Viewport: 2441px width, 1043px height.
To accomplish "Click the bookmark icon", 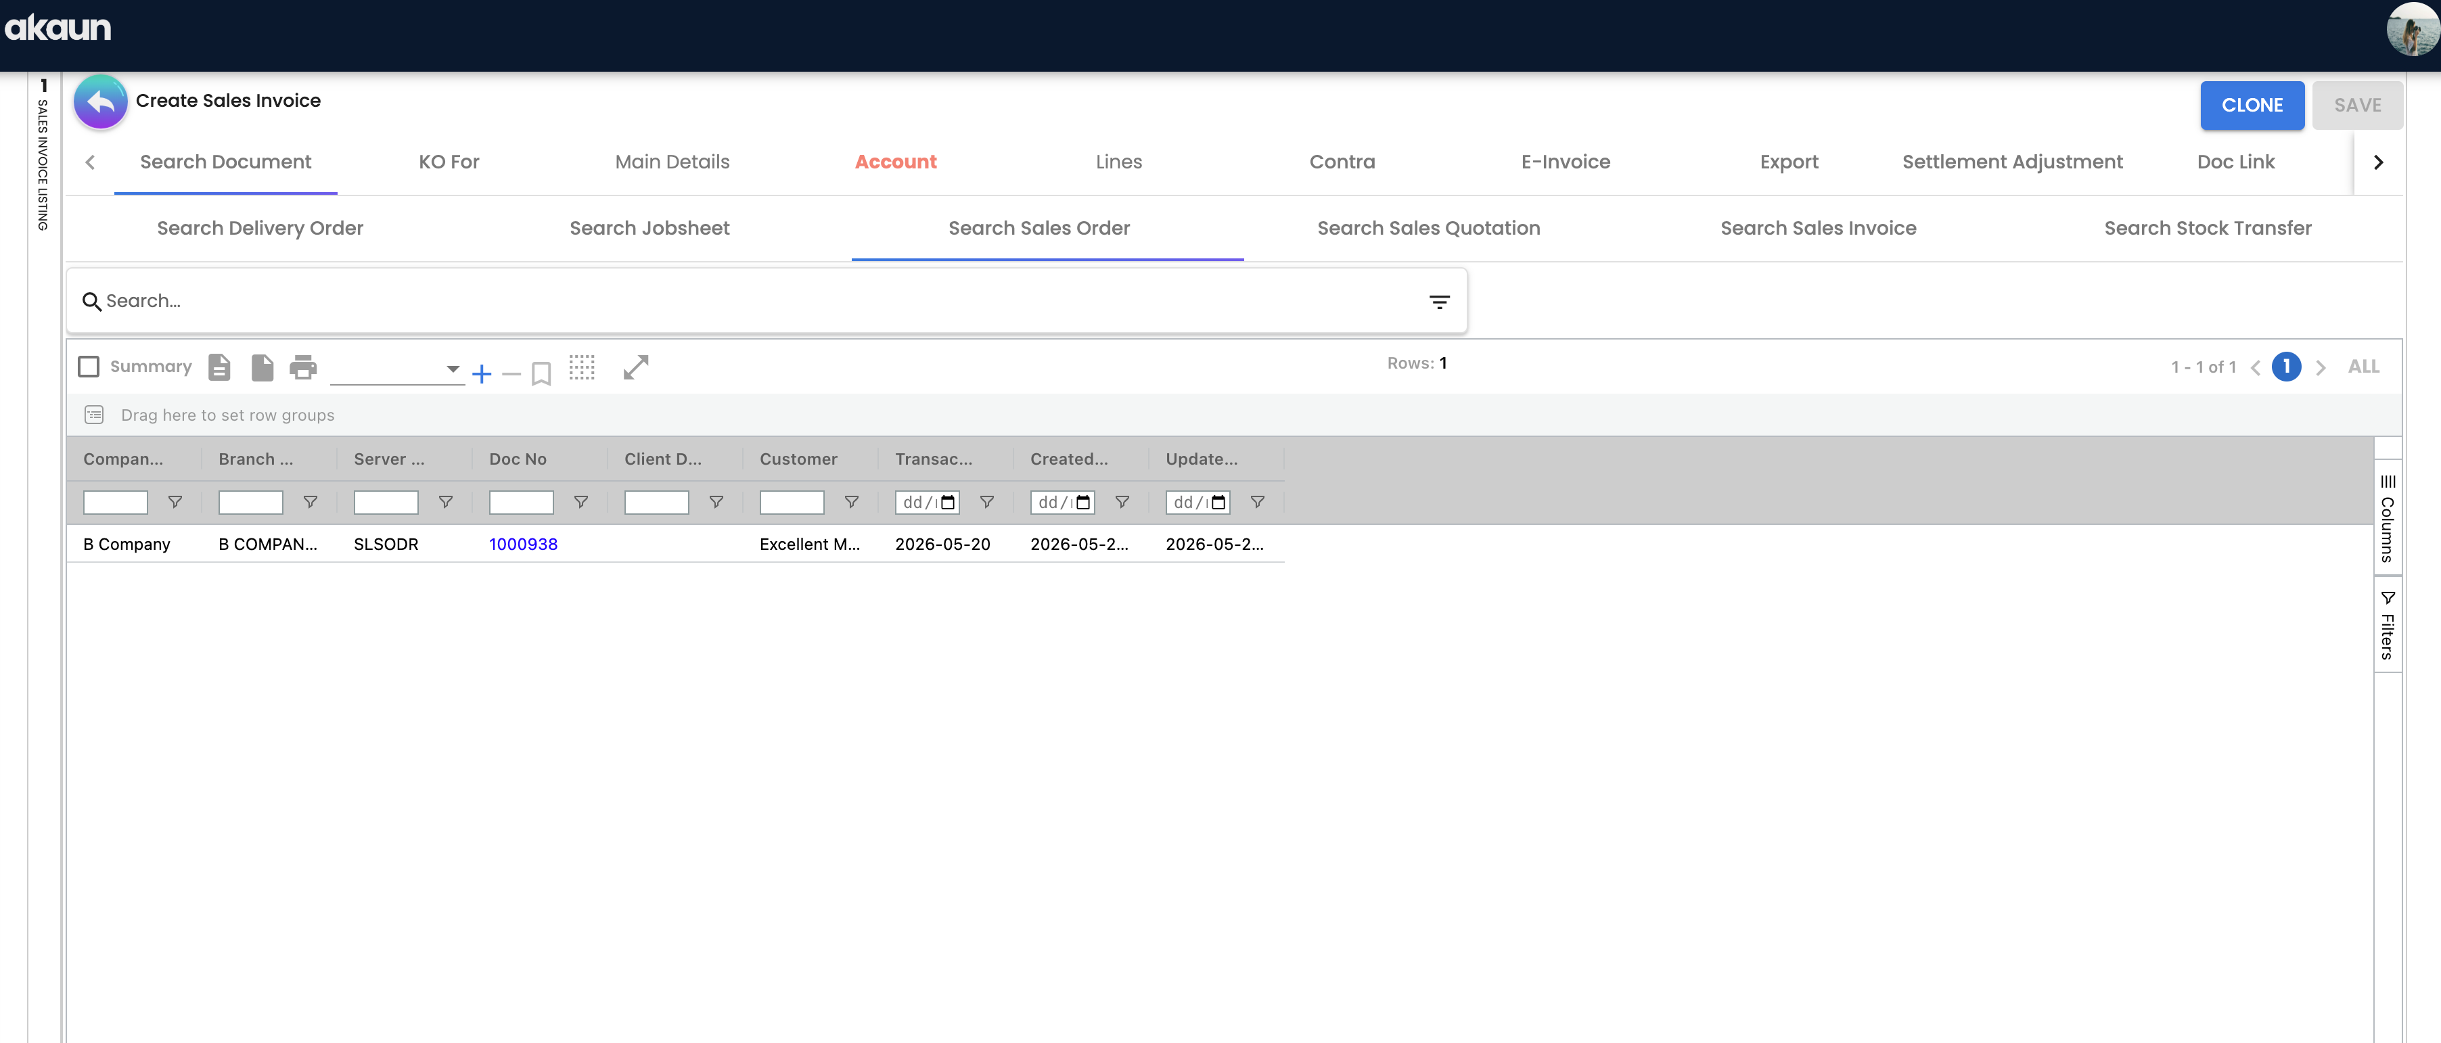I will click(541, 374).
